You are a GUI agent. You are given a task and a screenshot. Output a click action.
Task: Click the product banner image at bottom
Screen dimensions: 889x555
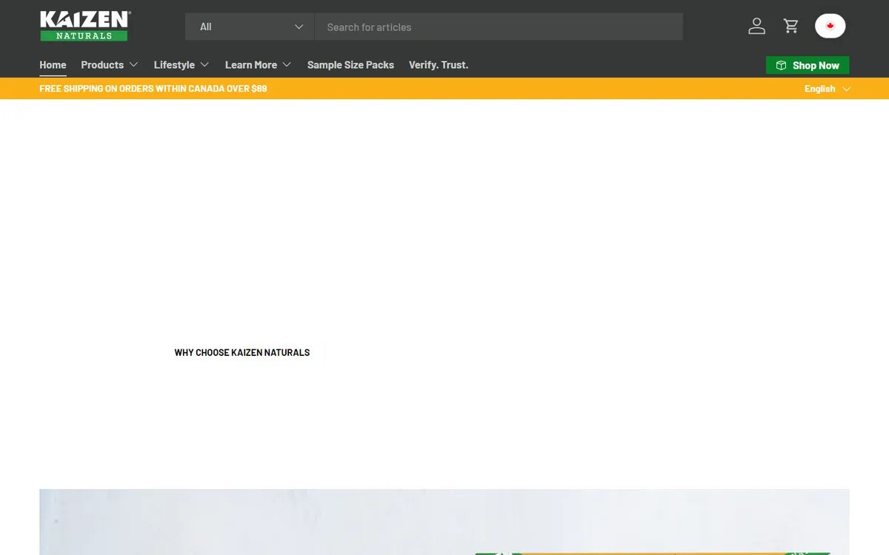pyautogui.click(x=444, y=522)
